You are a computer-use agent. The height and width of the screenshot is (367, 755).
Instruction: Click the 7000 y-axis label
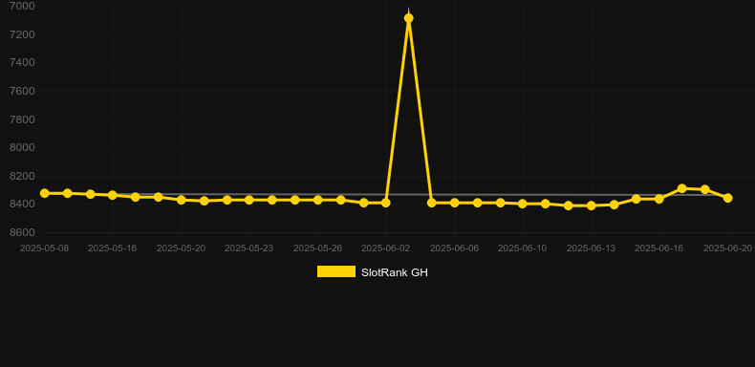click(22, 6)
